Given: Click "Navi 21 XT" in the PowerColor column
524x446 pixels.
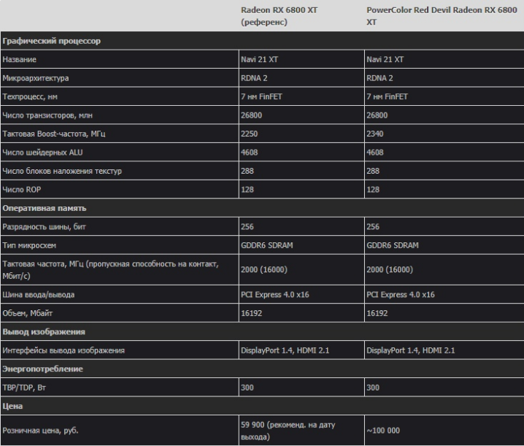Looking at the screenshot, I should [x=385, y=60].
